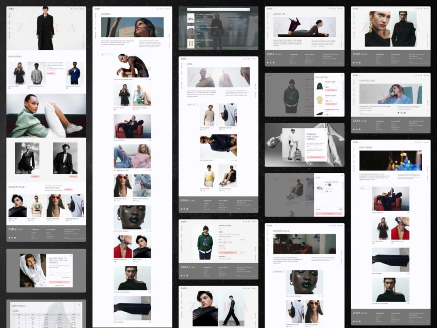Open Technical Sandals search result thumbnail
This screenshot has width=437, height=328.
tap(191, 18)
